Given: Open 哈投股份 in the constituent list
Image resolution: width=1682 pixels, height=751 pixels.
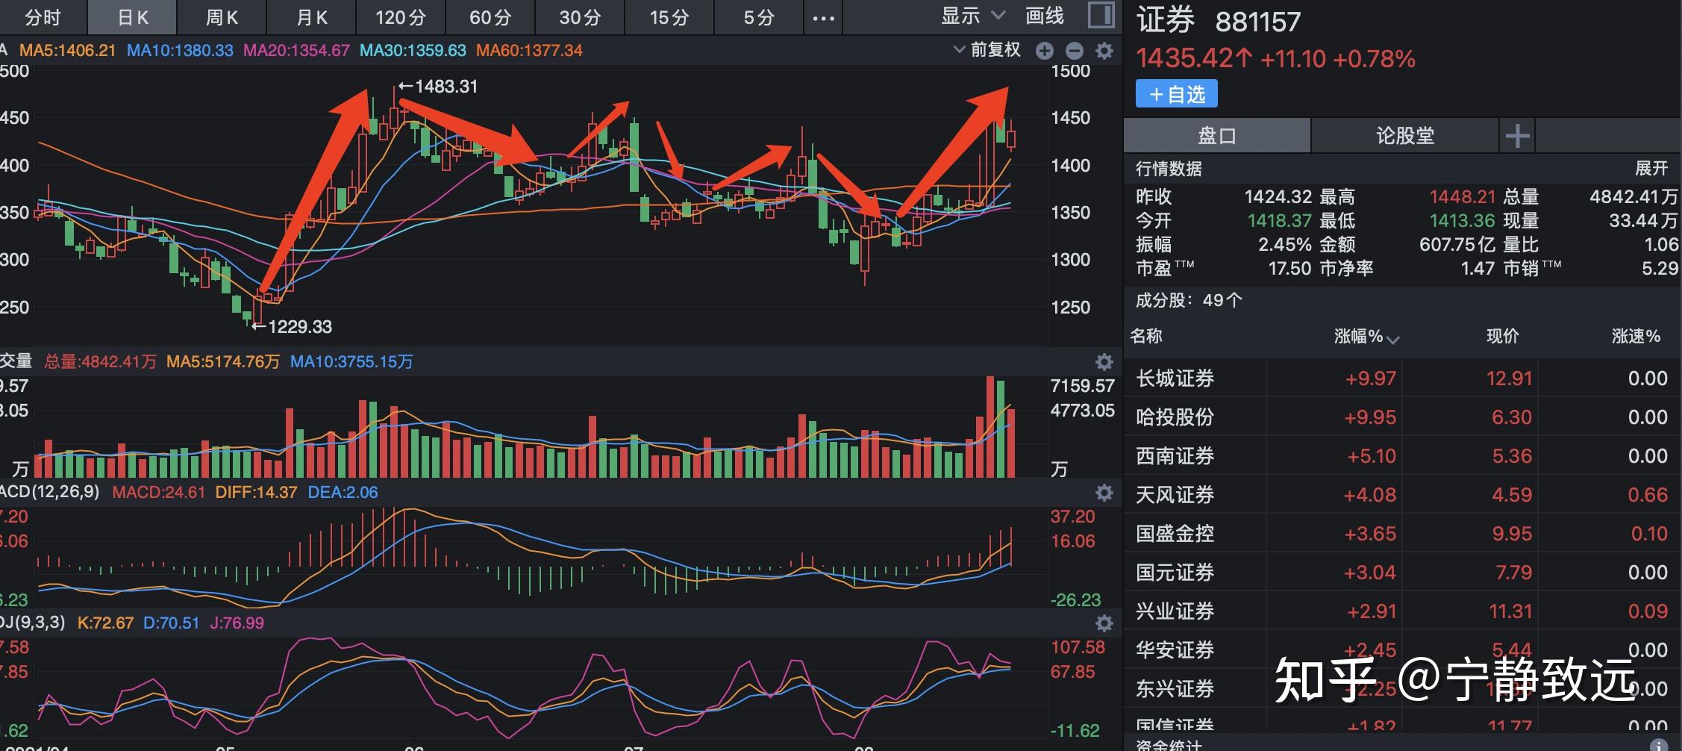Looking at the screenshot, I should (1402, 417).
